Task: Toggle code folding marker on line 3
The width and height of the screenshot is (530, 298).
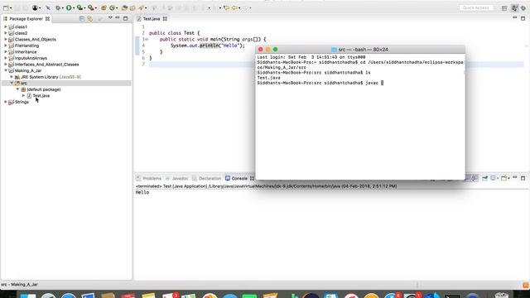Action: pos(147,40)
